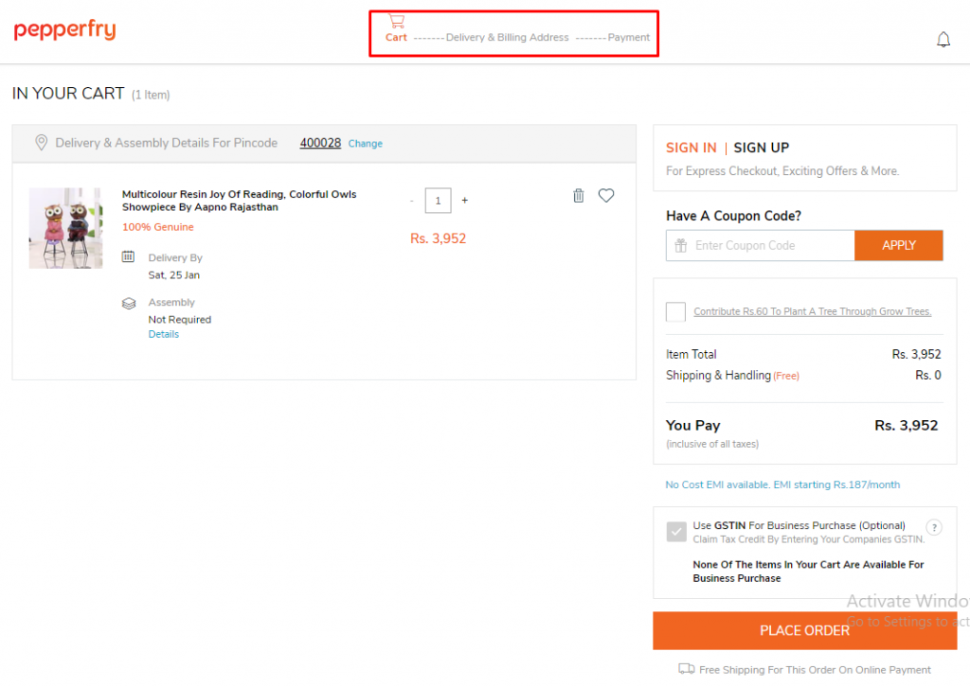
Task: Select the Payment step
Action: [629, 37]
